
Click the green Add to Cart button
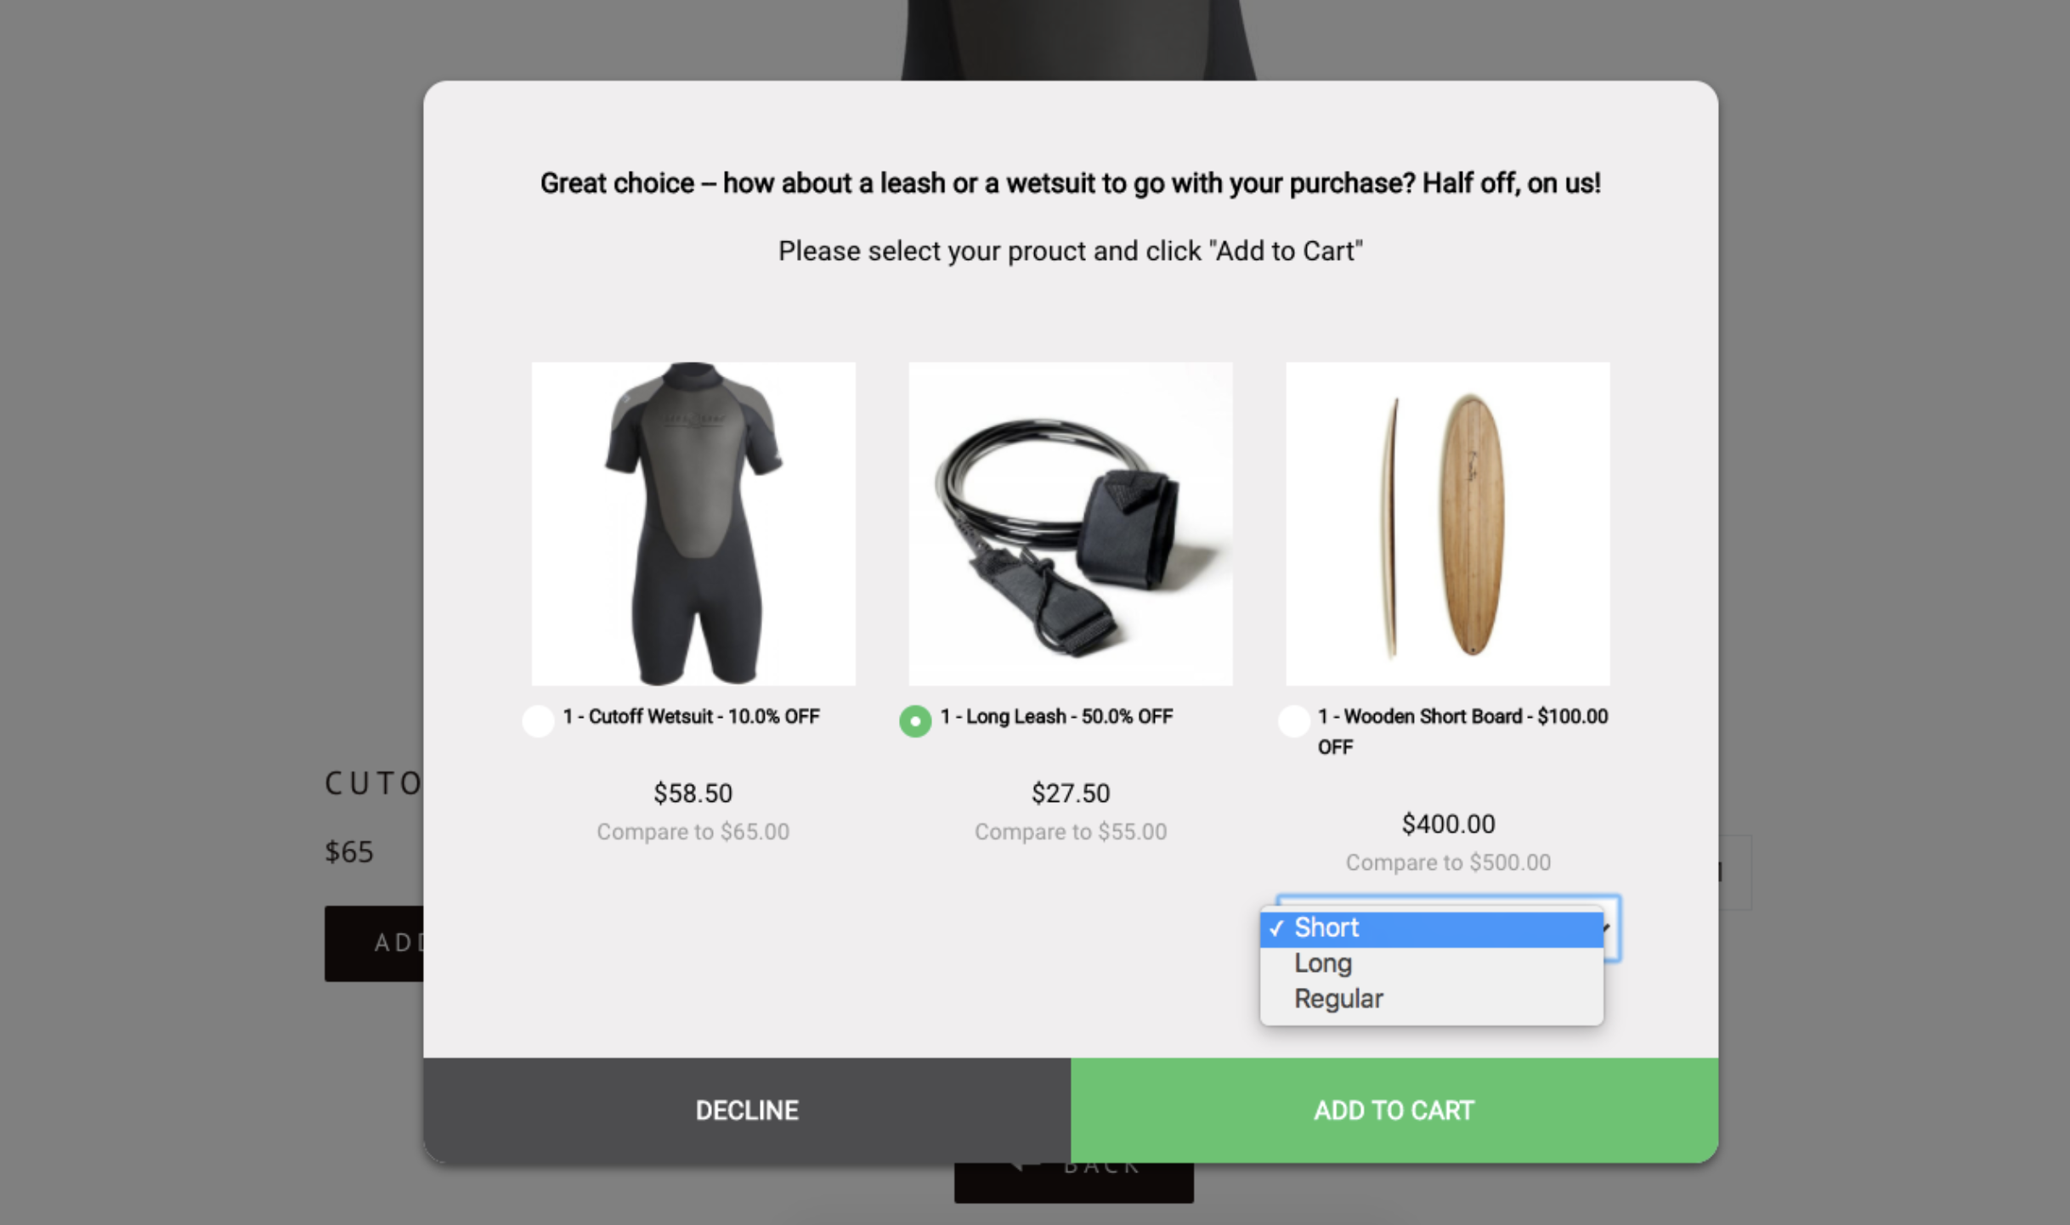coord(1394,1110)
